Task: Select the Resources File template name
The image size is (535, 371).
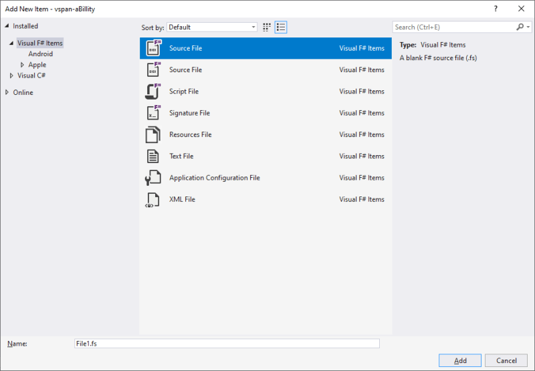Action: pyautogui.click(x=191, y=134)
